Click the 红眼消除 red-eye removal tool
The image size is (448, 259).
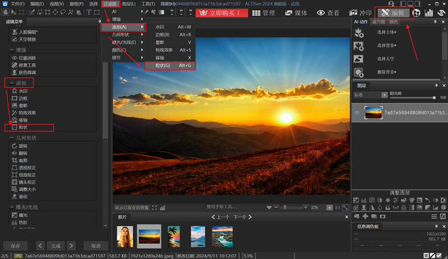coord(27,58)
